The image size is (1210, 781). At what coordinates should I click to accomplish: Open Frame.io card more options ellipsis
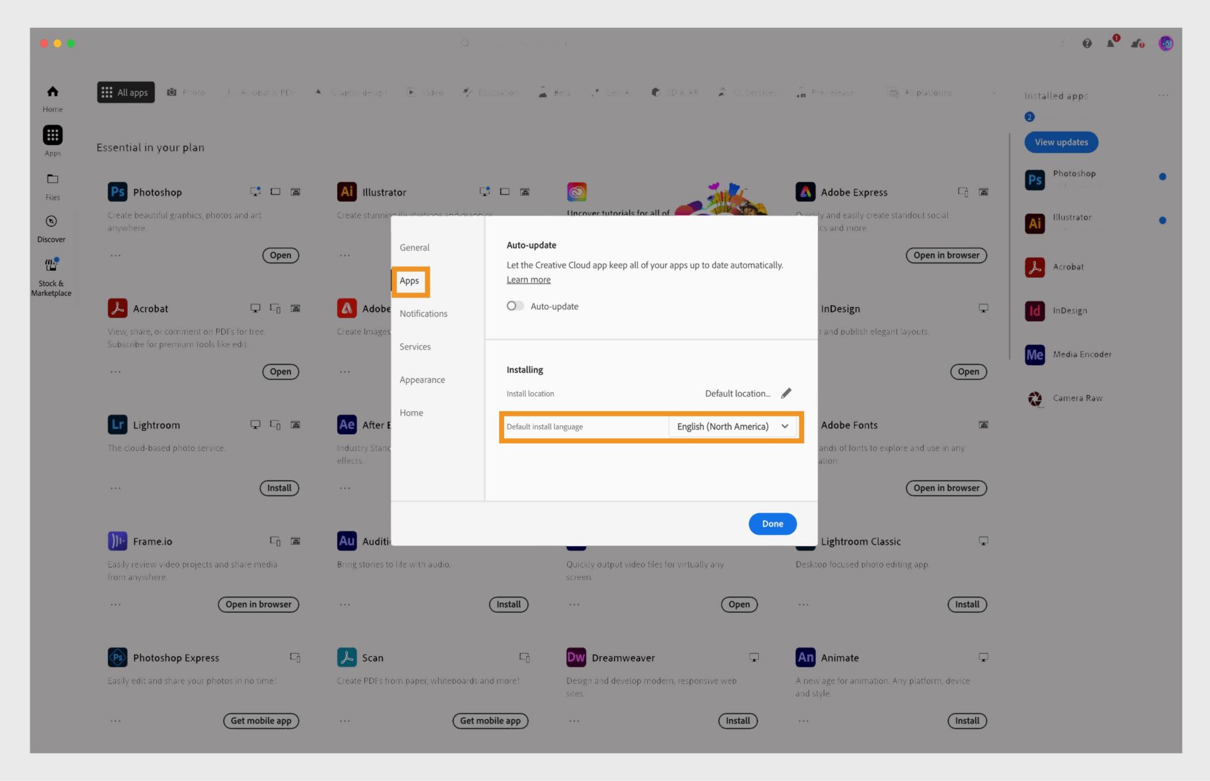click(116, 605)
